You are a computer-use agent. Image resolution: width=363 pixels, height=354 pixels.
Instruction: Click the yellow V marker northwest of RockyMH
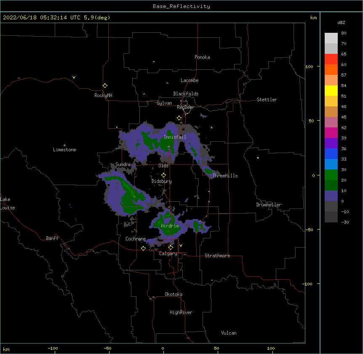74,77
